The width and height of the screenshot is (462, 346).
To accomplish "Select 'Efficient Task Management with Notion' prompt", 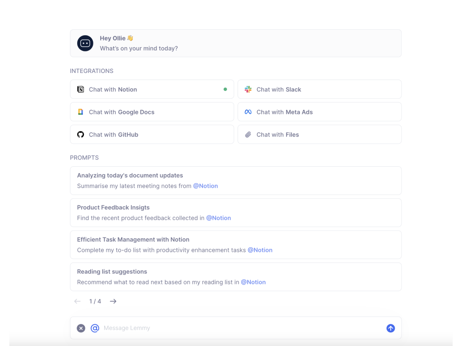I will click(x=236, y=245).
